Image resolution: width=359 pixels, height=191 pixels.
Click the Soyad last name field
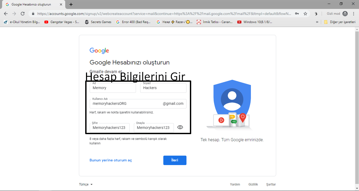(163, 88)
